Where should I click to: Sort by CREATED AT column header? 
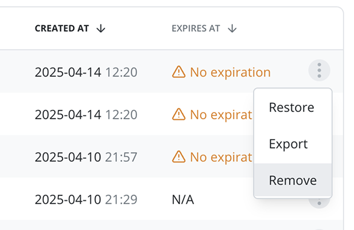pyautogui.click(x=61, y=29)
